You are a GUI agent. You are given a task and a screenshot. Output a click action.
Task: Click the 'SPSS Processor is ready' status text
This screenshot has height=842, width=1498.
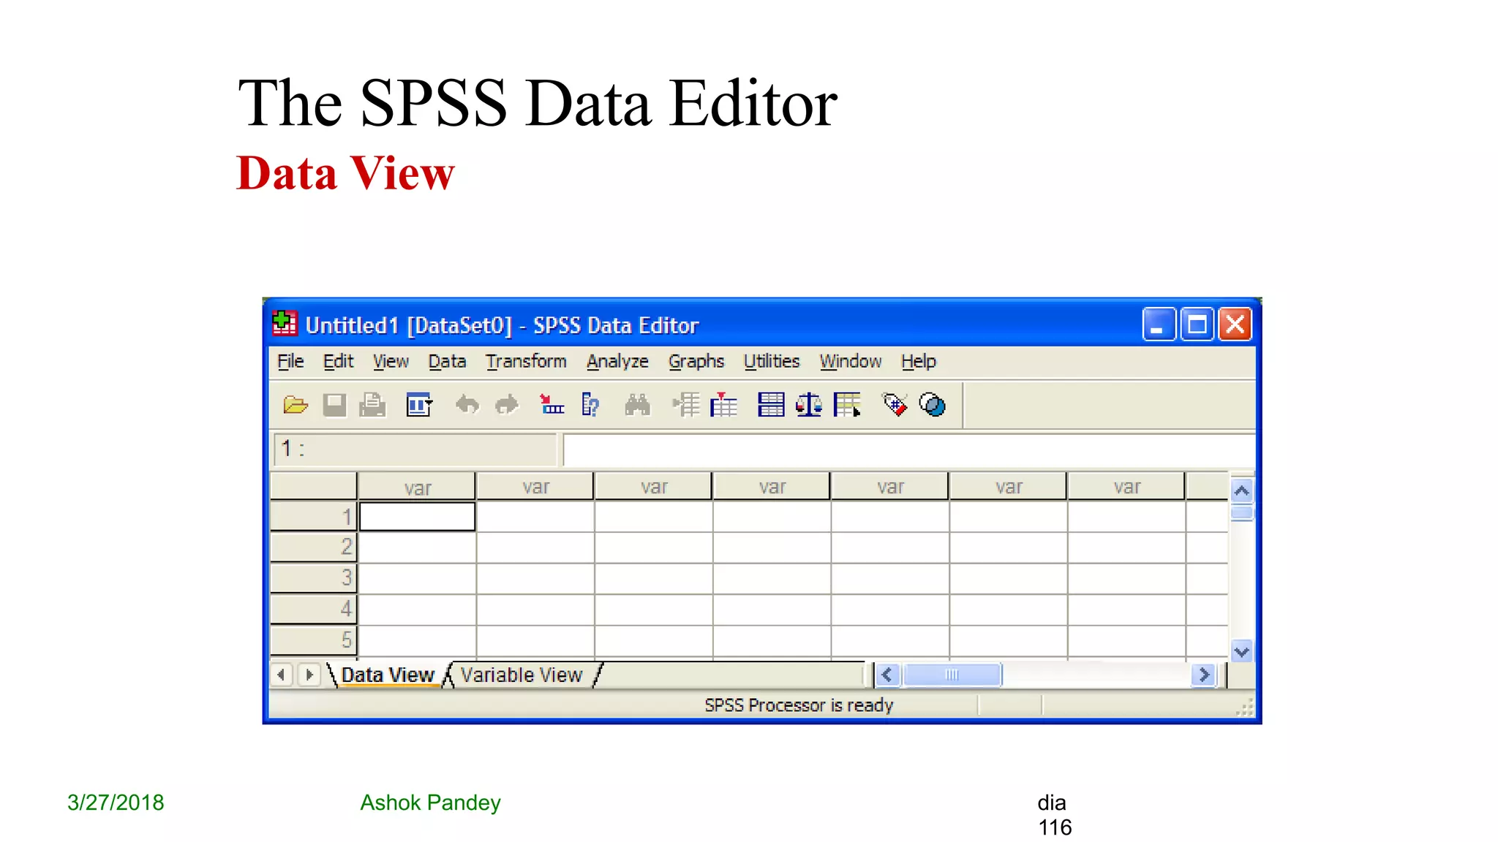799,705
